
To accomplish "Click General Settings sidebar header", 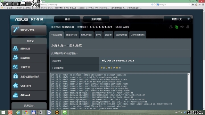I will [29, 41].
